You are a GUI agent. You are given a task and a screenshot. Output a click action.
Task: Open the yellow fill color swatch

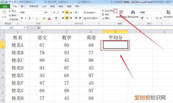coord(44,18)
